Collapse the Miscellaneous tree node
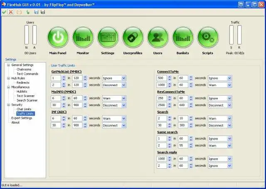 pyautogui.click(x=8, y=87)
